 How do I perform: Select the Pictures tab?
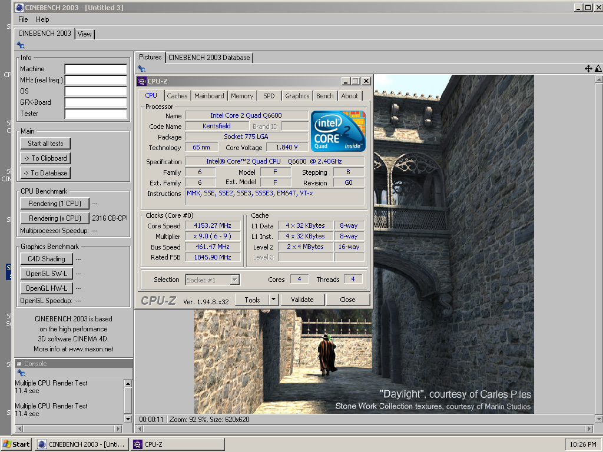[x=150, y=57]
